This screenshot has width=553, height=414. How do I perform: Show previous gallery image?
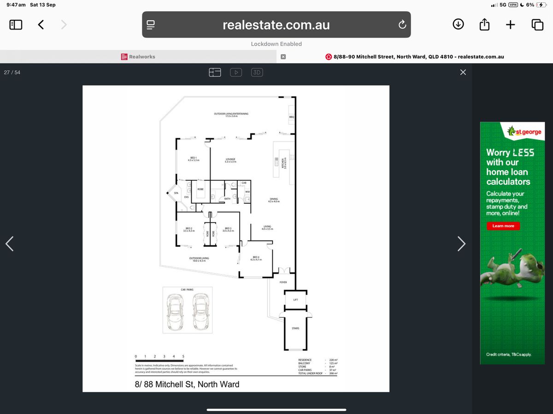(x=10, y=243)
